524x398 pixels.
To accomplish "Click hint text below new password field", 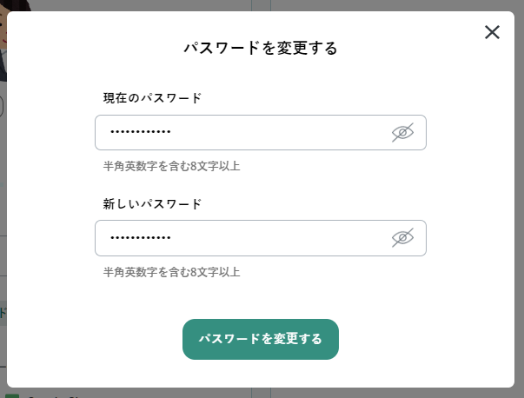I will pyautogui.click(x=171, y=272).
